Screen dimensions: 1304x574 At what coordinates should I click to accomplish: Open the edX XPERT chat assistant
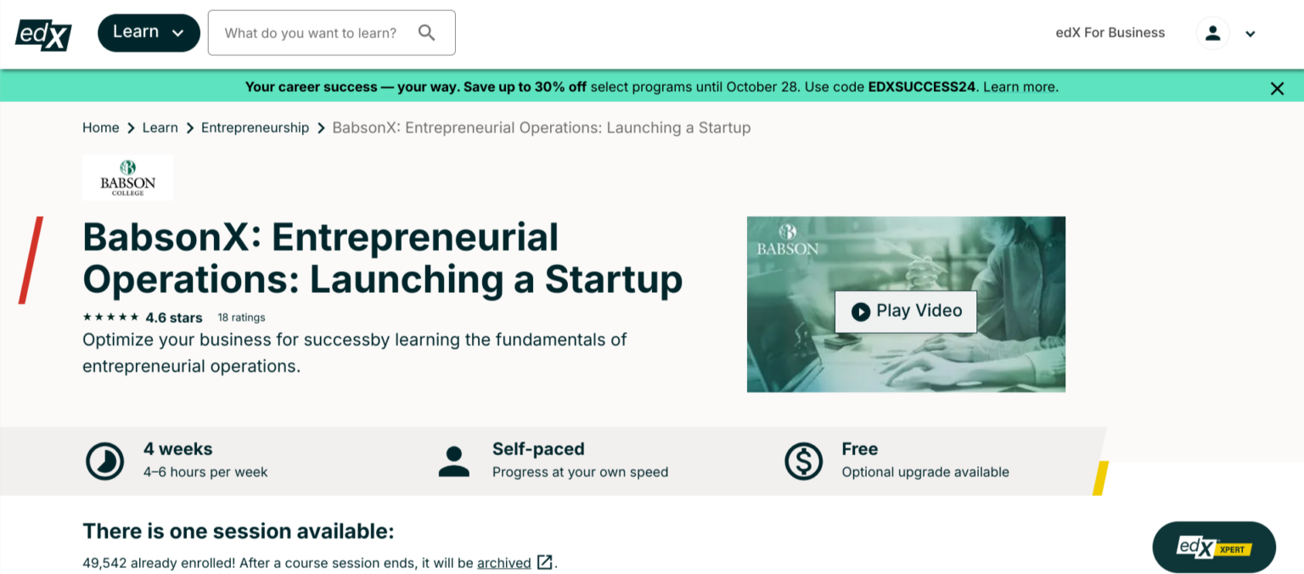[1213, 547]
